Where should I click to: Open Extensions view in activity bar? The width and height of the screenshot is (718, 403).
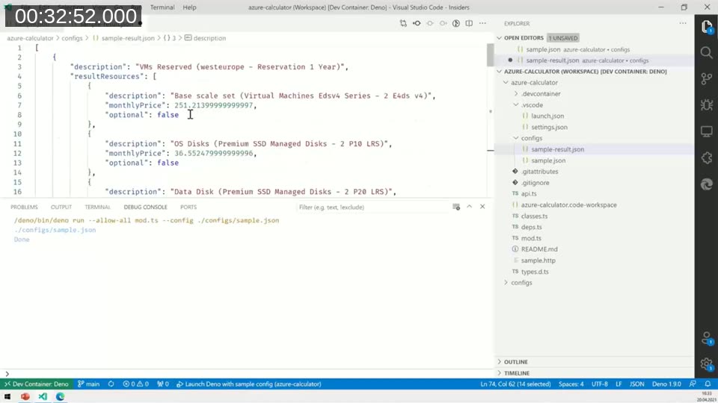point(707,157)
